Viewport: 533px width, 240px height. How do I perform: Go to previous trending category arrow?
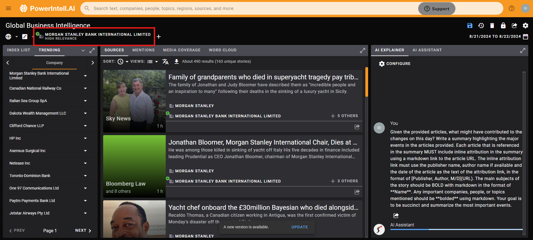click(x=8, y=63)
